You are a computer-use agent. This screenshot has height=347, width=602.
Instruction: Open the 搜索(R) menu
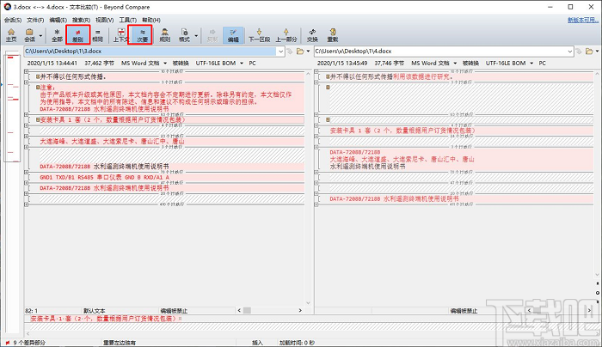click(81, 20)
